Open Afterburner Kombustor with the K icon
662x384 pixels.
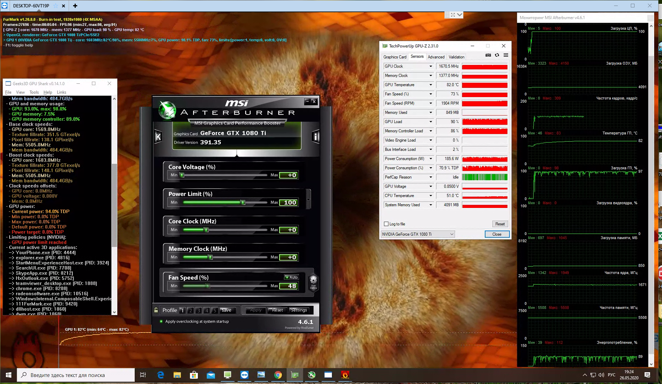click(158, 137)
